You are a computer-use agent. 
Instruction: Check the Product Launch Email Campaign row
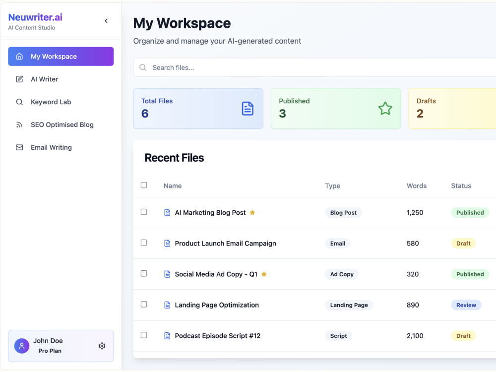click(x=144, y=243)
